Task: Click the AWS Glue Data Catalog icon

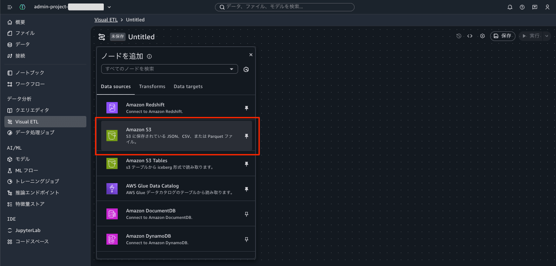Action: (x=112, y=189)
